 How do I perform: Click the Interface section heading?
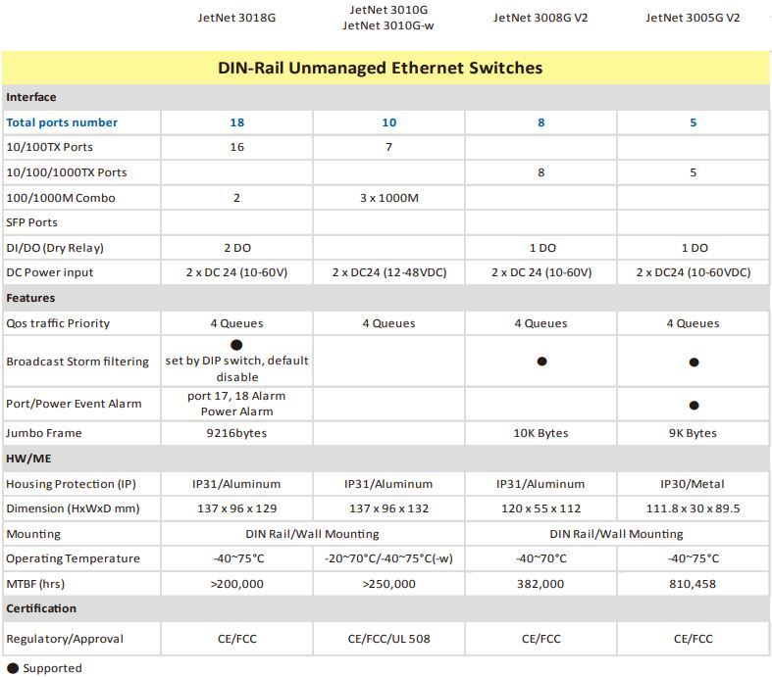[x=31, y=97]
